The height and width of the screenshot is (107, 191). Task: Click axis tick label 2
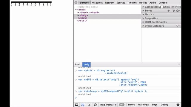click(19, 4)
